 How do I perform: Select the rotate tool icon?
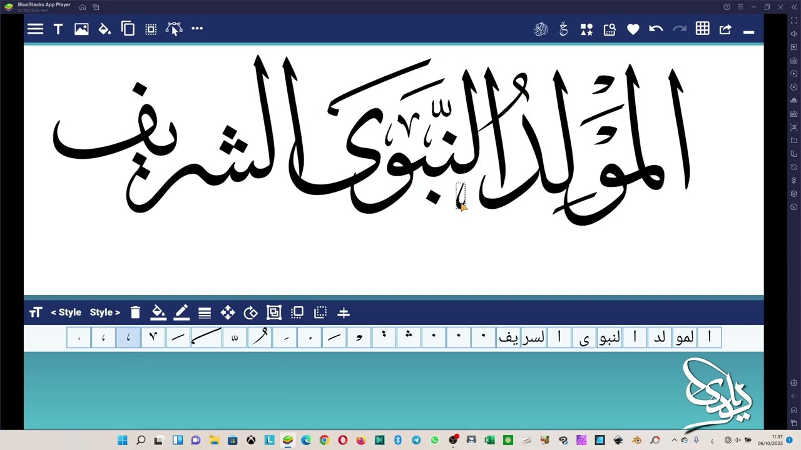pyautogui.click(x=250, y=312)
